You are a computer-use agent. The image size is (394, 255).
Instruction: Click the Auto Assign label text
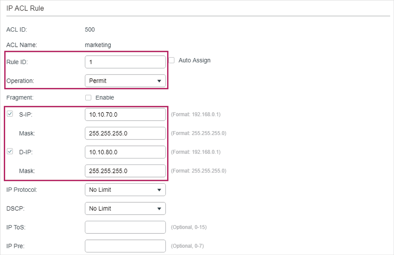[194, 61]
